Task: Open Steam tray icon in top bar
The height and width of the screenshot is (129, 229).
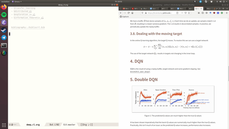Action: 206,1
